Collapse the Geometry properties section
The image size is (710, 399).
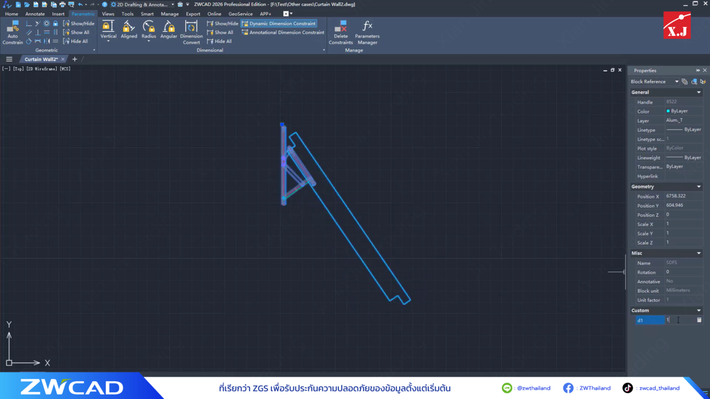[x=699, y=187]
